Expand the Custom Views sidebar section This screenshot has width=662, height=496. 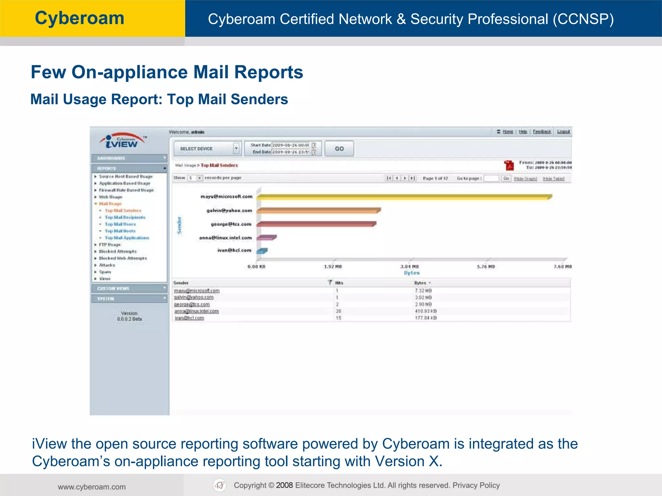[x=129, y=288]
